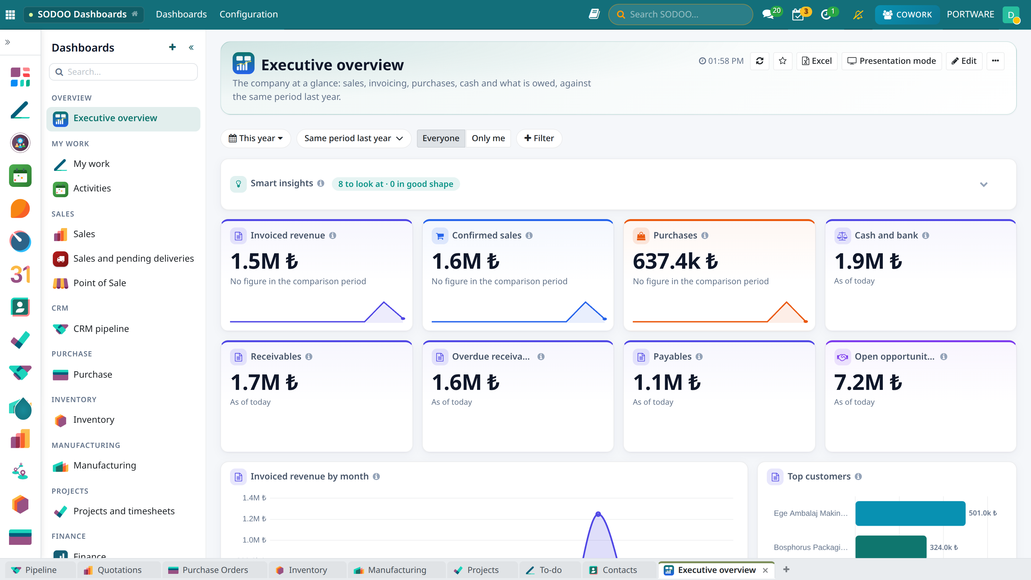Click the Edit dashboard button
The height and width of the screenshot is (580, 1031).
(x=964, y=61)
